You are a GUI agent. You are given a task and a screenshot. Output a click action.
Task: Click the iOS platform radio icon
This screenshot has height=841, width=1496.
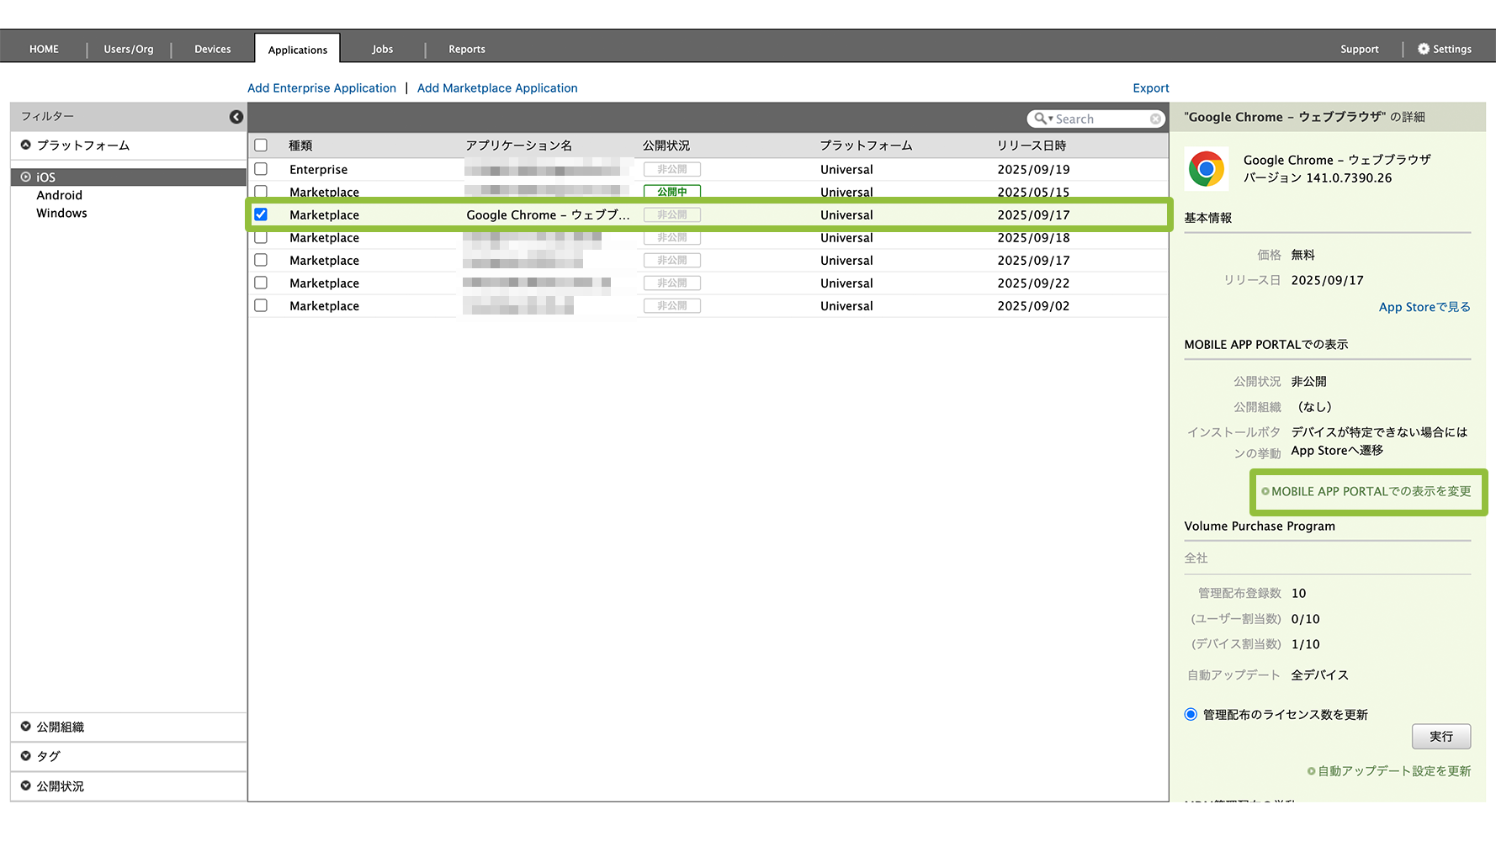[x=26, y=177]
